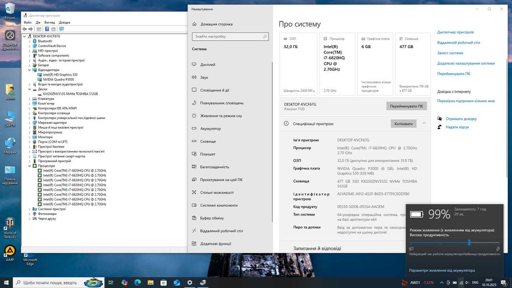Image resolution: width=512 pixels, height=288 pixels.
Task: Show hidden system tray icons
Action: (x=442, y=282)
